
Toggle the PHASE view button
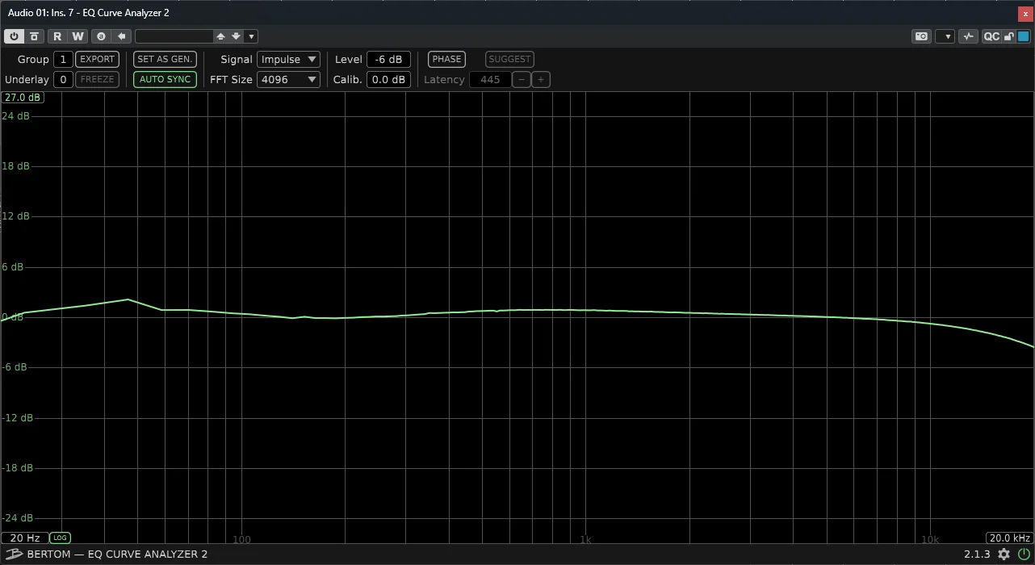point(446,59)
